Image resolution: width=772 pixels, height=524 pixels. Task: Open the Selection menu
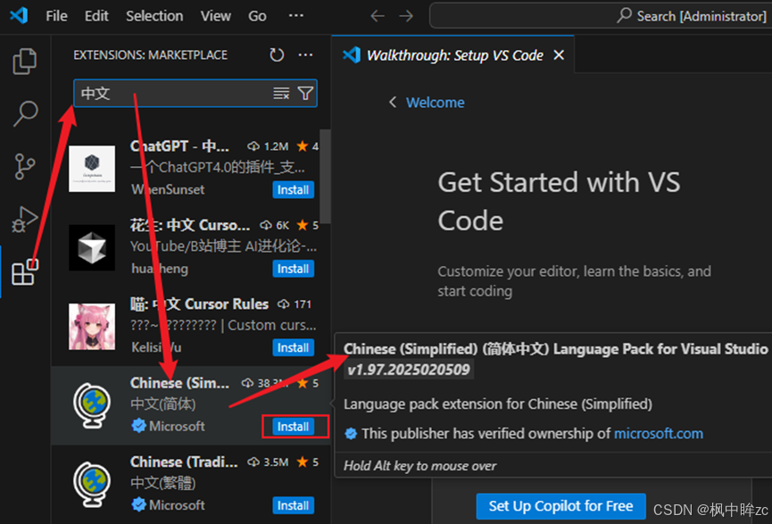154,16
